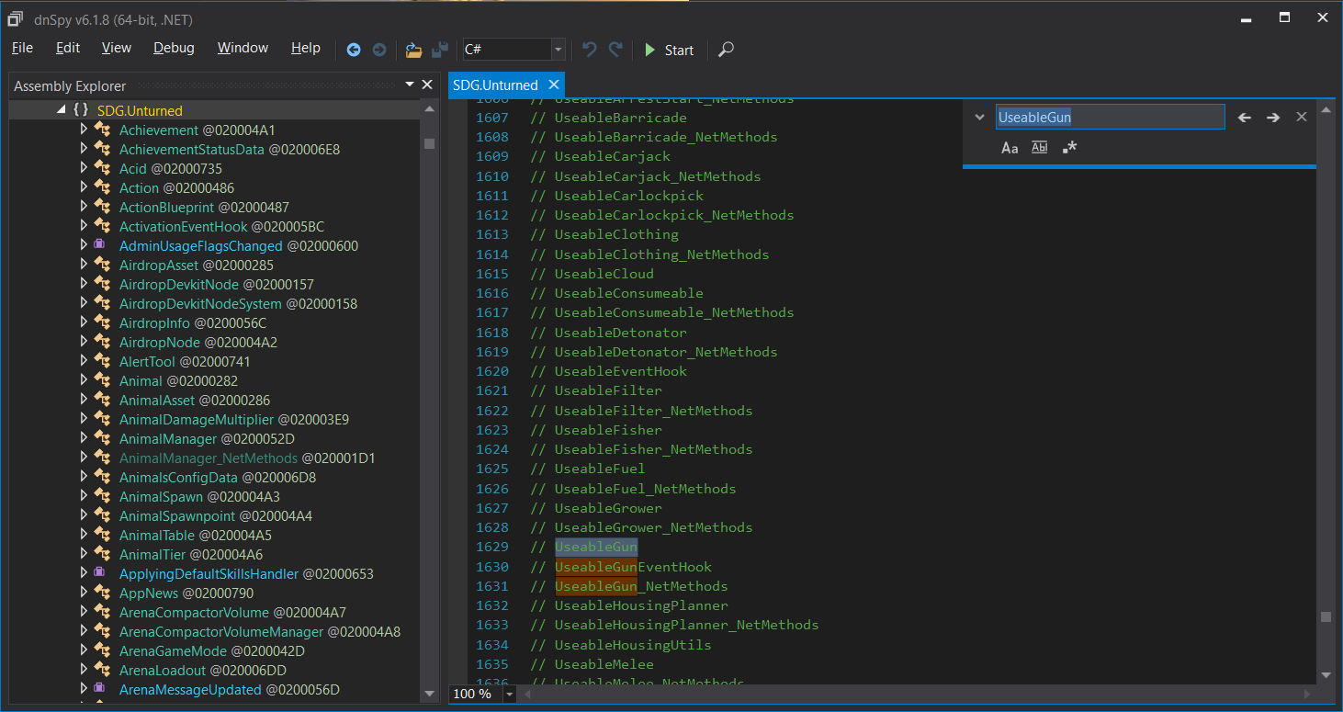The height and width of the screenshot is (712, 1343).
Task: Select AnimalManager class in Assembly Explorer
Action: tap(168, 439)
